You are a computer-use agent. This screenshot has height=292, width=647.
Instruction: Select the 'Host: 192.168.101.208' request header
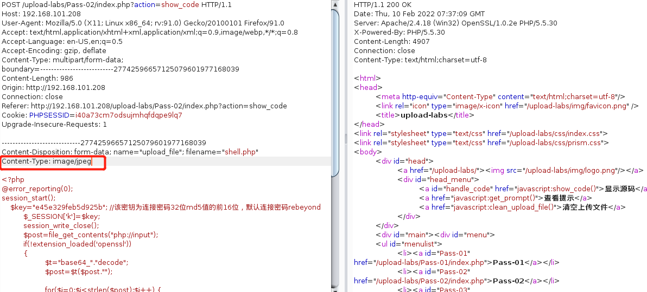(41, 14)
